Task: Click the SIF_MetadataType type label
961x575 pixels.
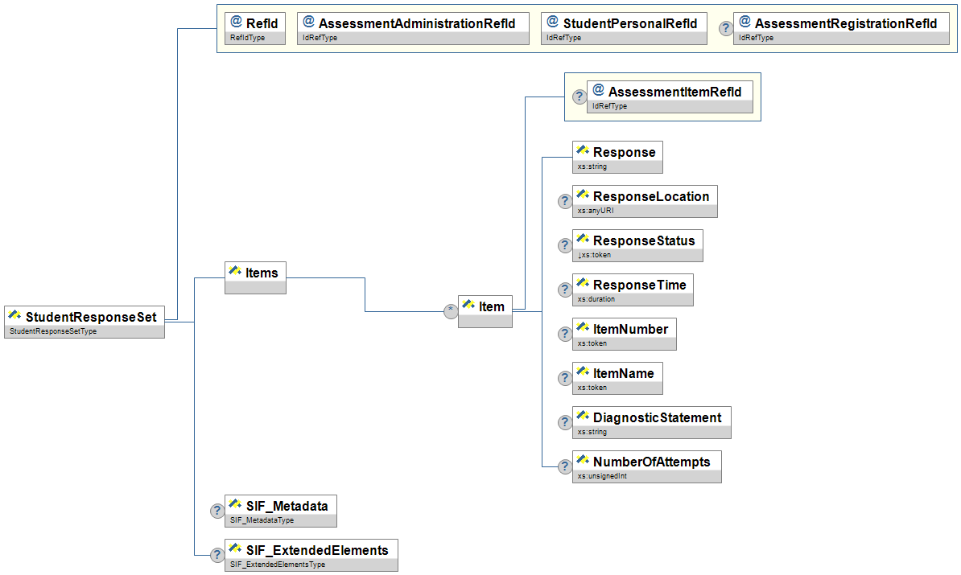Action: [262, 520]
